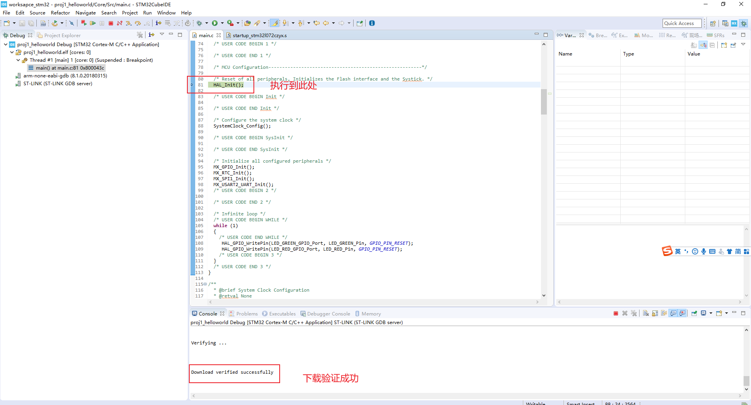Viewport: 751px width, 405px height.
Task: Click the Save icon in main toolbar
Action: click(x=22, y=23)
